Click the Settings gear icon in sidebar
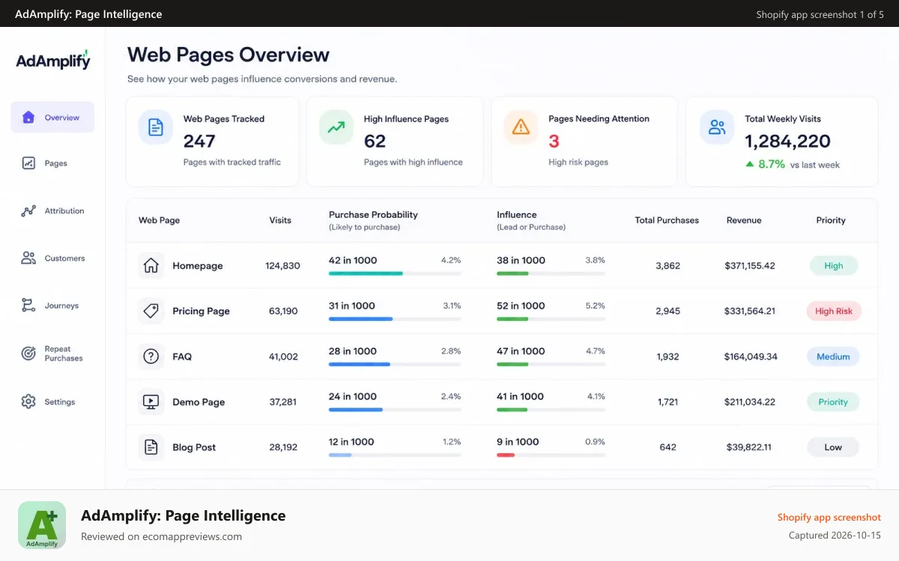Screen dimensions: 899x561 [28, 402]
